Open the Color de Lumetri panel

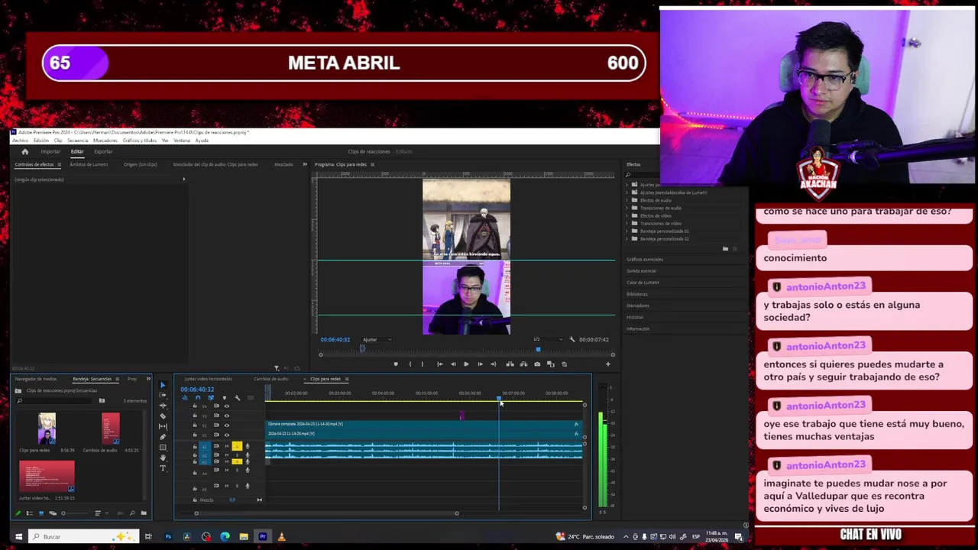(643, 283)
